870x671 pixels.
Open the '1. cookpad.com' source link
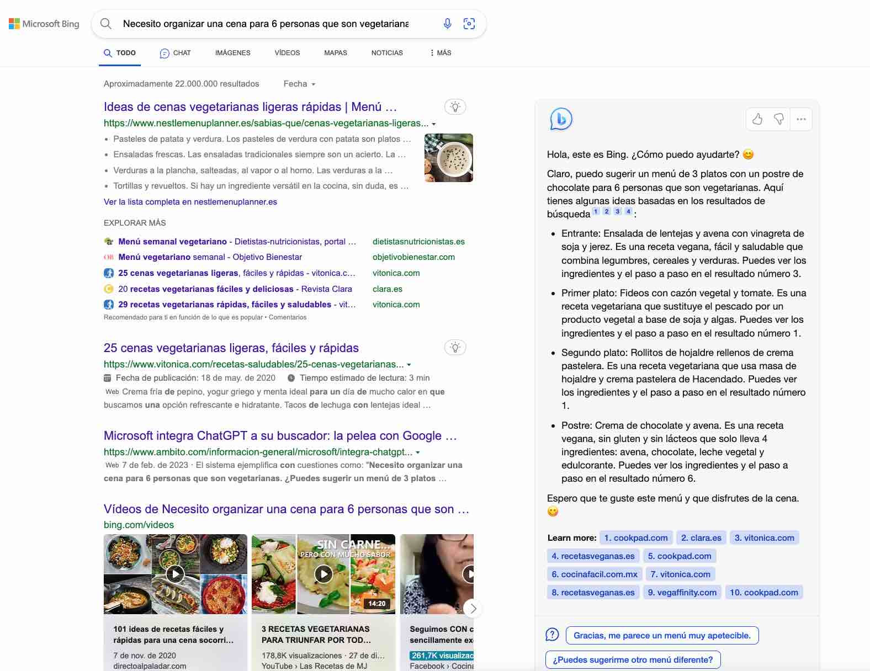point(635,538)
